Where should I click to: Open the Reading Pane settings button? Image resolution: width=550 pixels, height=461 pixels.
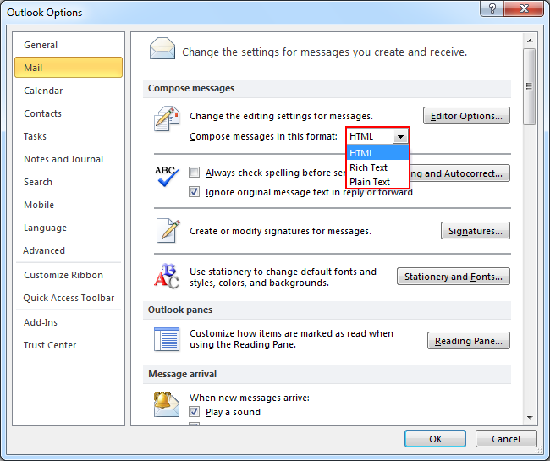coord(468,341)
